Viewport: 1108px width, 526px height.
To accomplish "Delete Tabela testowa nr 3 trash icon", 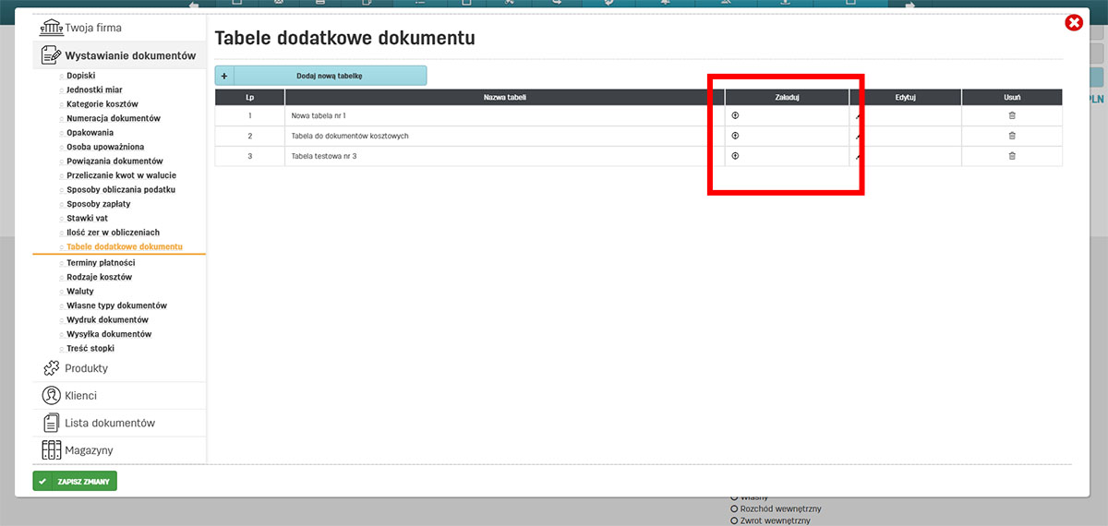I will (x=1012, y=156).
